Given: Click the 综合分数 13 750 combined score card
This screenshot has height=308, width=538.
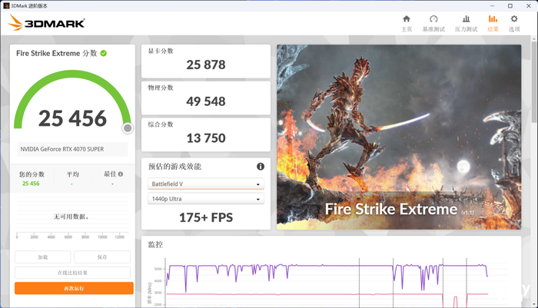Looking at the screenshot, I should [206, 134].
